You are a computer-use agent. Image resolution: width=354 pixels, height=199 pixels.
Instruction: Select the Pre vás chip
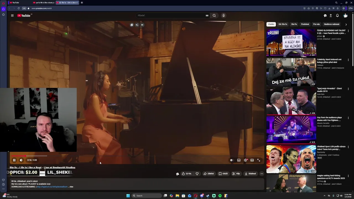pos(316,24)
